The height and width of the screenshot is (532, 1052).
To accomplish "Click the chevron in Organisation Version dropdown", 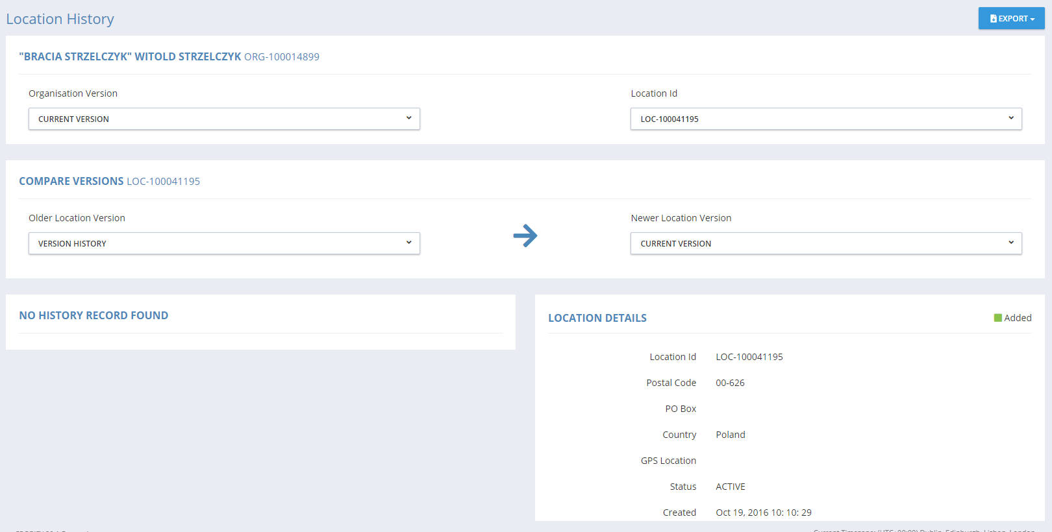I will tap(408, 118).
